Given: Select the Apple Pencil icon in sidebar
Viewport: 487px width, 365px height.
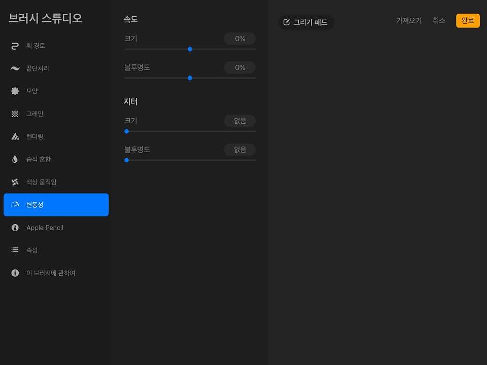Looking at the screenshot, I should pyautogui.click(x=15, y=228).
